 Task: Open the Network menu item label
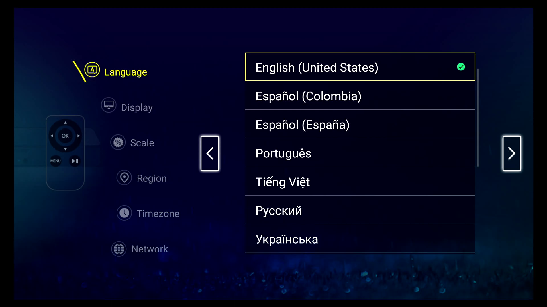click(x=150, y=249)
